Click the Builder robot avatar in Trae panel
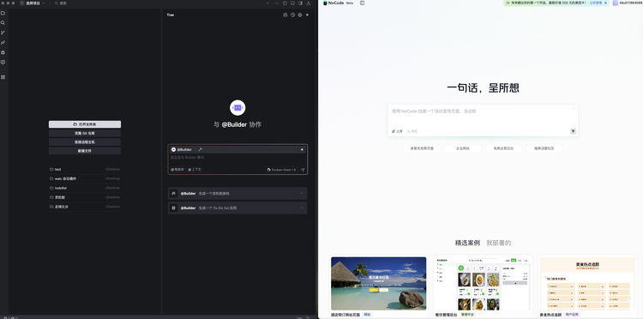The image size is (643, 319). [237, 108]
